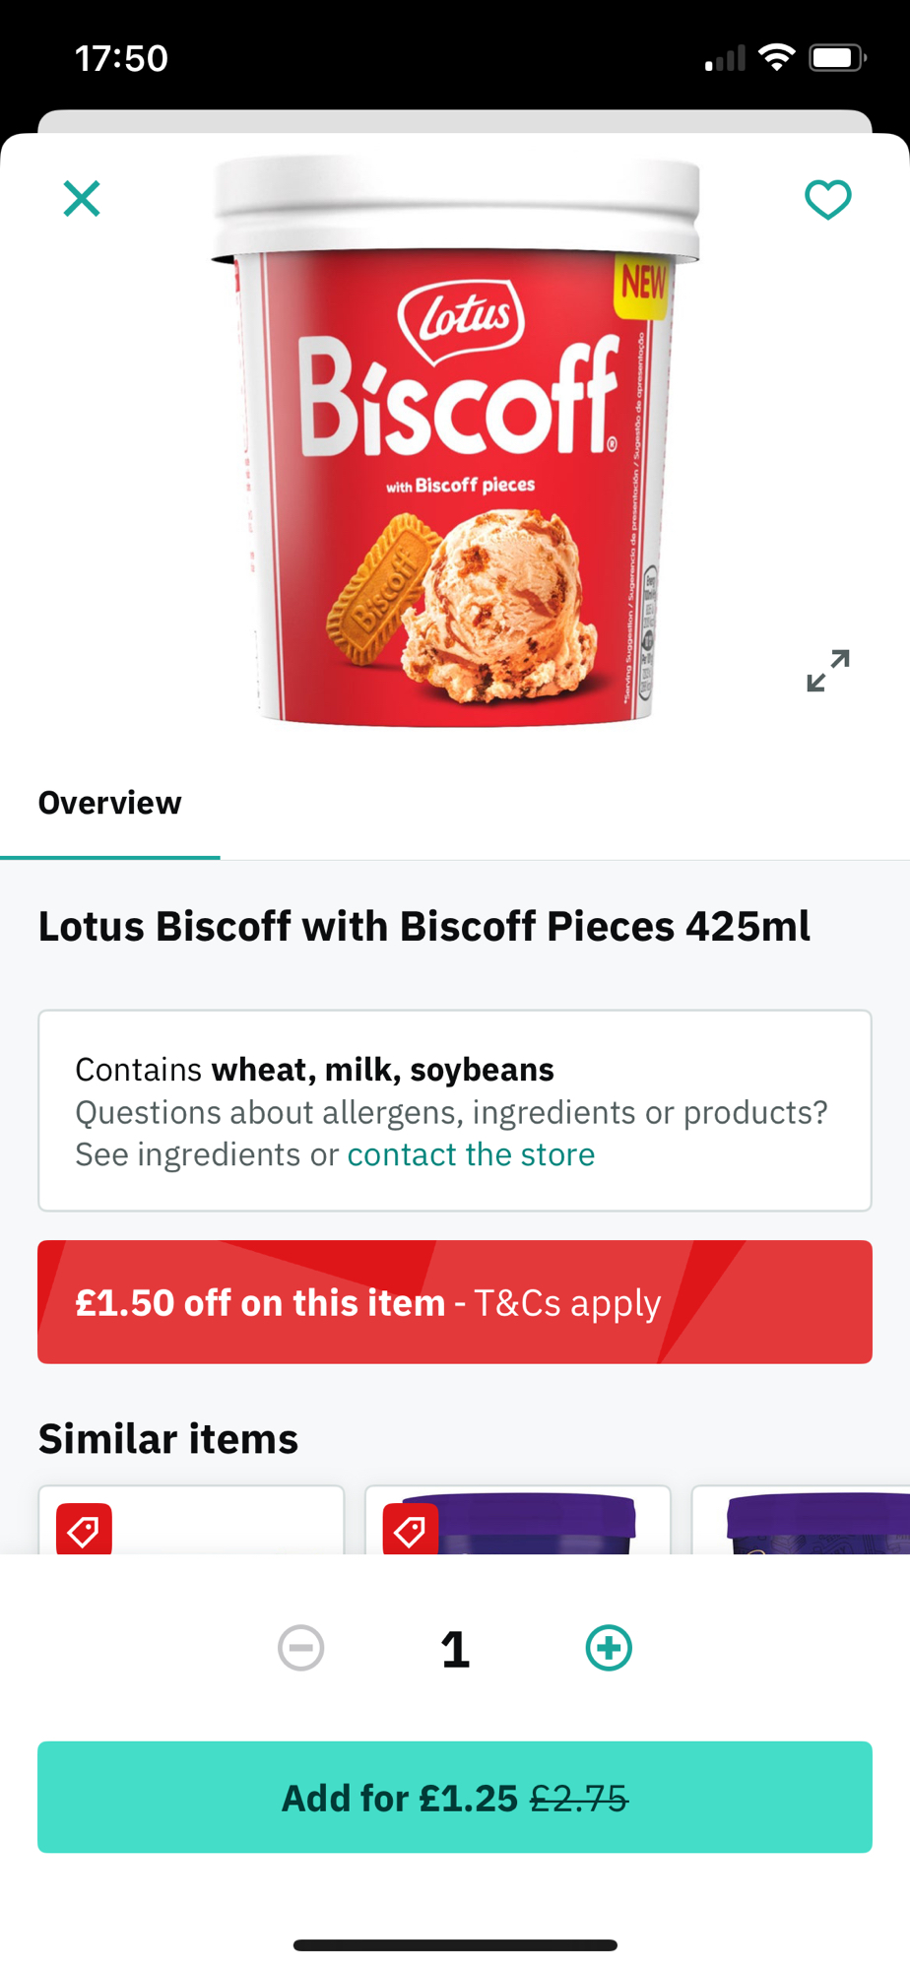Viewport: 910px width, 1970px height.
Task: Tap the battery indicator icon
Action: pos(836,58)
